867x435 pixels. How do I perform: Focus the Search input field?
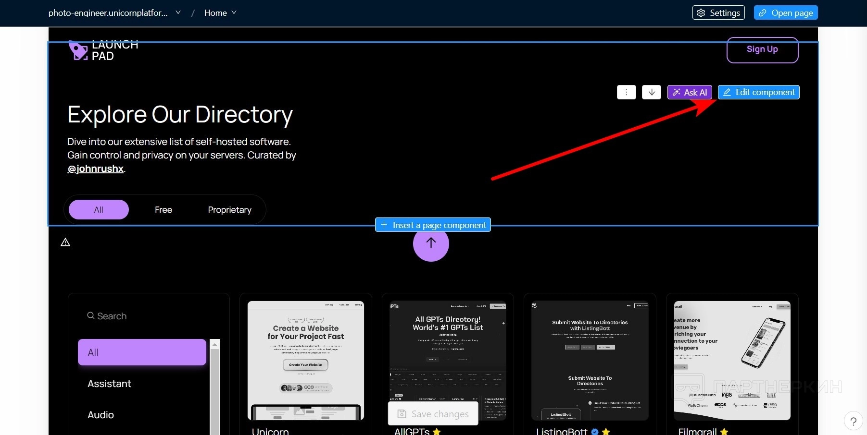(149, 316)
